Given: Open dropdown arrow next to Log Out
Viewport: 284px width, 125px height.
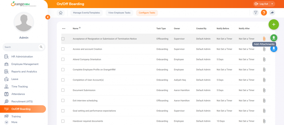Looking at the screenshot, I should [x=272, y=4].
